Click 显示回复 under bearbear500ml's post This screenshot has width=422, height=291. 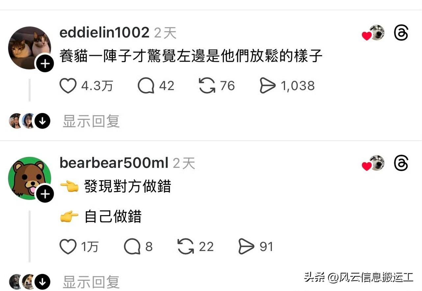tap(91, 282)
